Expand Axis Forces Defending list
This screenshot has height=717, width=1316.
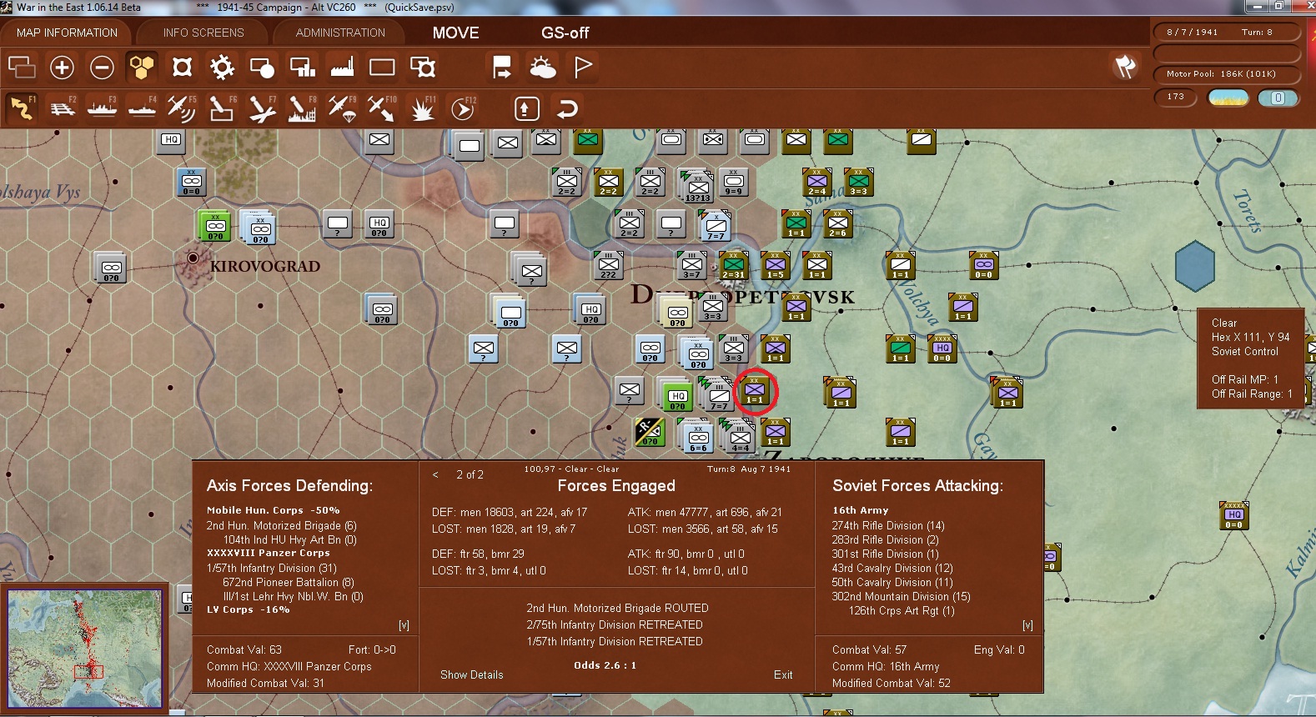[x=404, y=625]
